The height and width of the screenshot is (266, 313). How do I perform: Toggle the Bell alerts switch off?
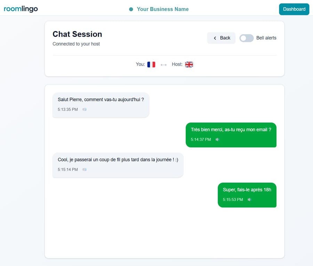[246, 38]
